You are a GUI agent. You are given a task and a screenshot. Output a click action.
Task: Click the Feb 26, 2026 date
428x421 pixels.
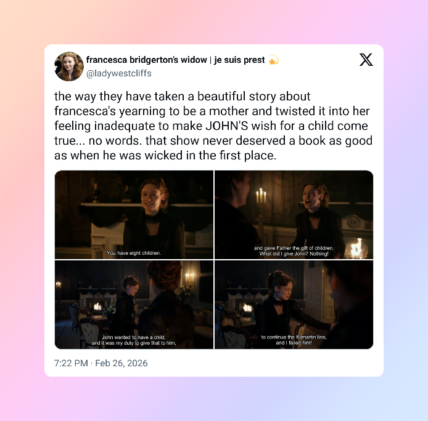point(121,363)
